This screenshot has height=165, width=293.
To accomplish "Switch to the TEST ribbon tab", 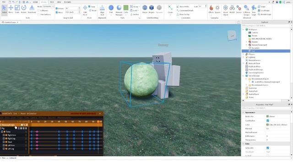I will coord(52,2).
